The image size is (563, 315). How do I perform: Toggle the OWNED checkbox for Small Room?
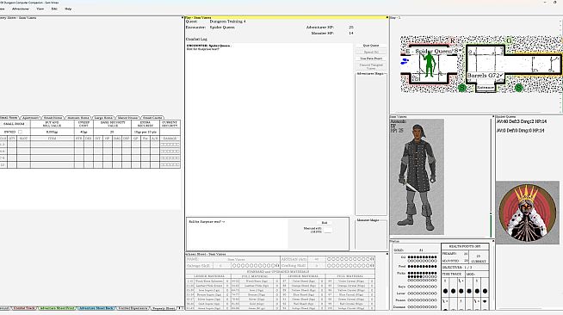tap(20, 132)
